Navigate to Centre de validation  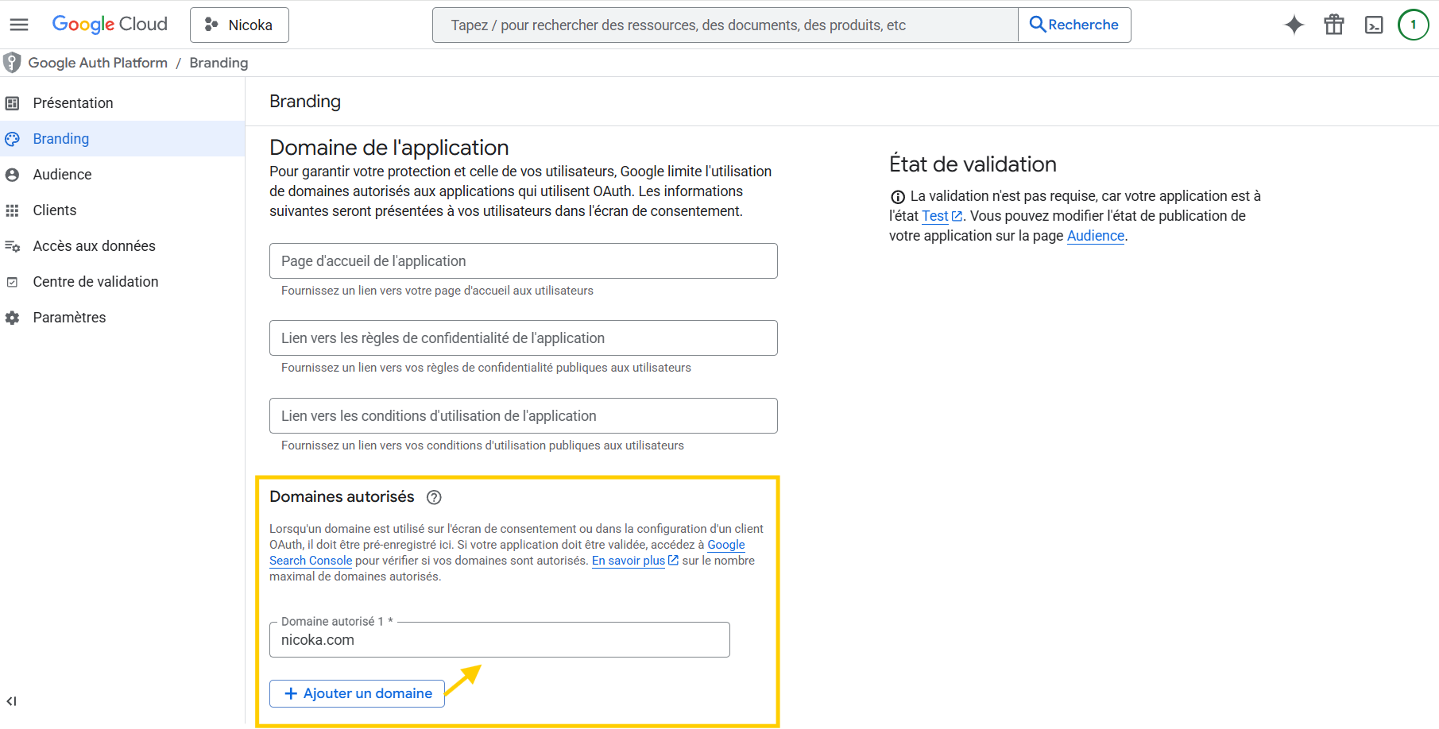(95, 282)
